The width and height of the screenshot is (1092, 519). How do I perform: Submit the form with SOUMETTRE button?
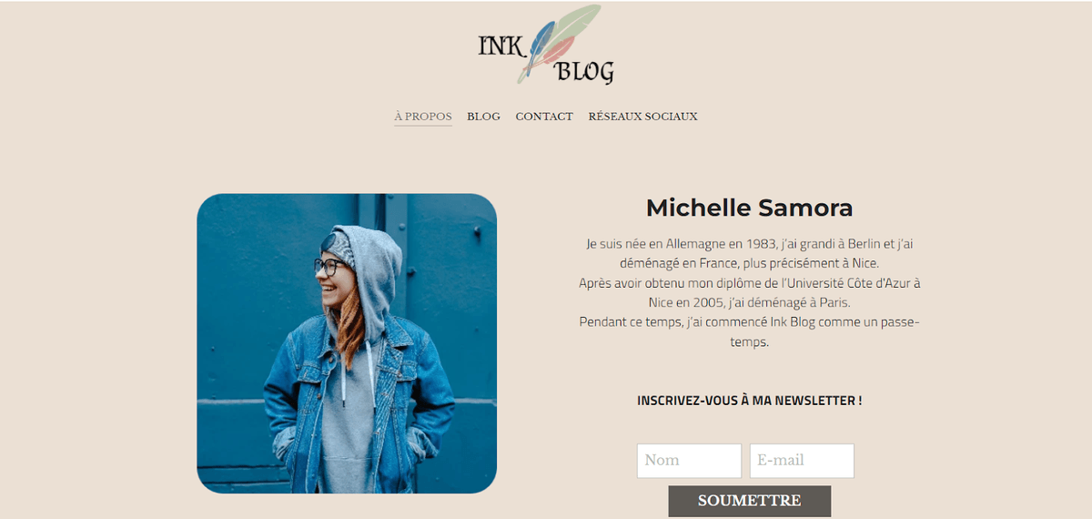click(750, 501)
